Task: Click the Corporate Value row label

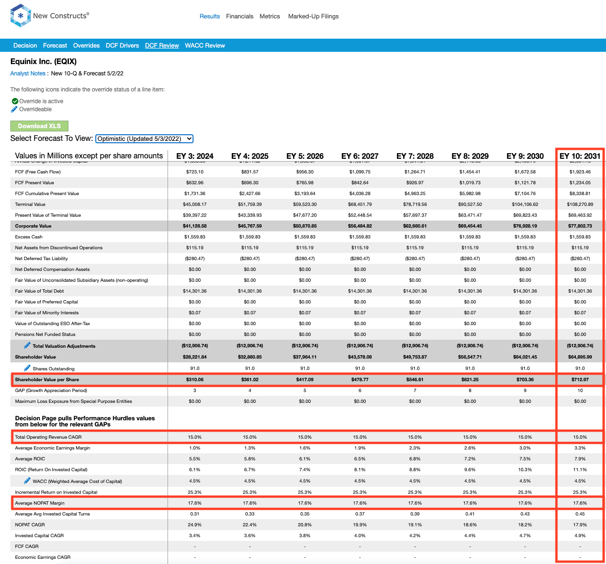Action: [33, 226]
